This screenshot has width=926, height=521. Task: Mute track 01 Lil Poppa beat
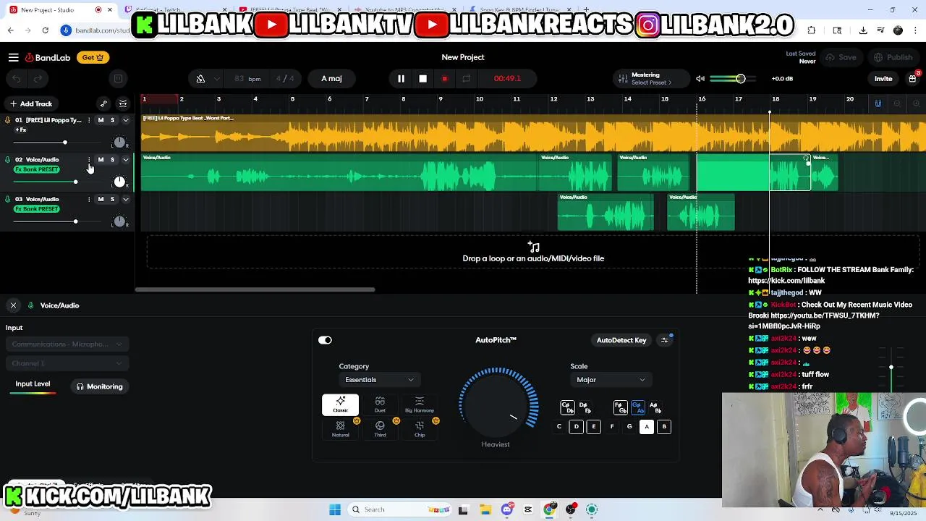[x=101, y=120]
